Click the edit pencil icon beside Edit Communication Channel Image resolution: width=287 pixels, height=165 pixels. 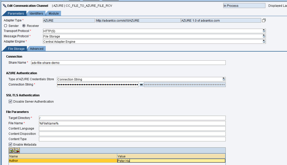[5, 6]
